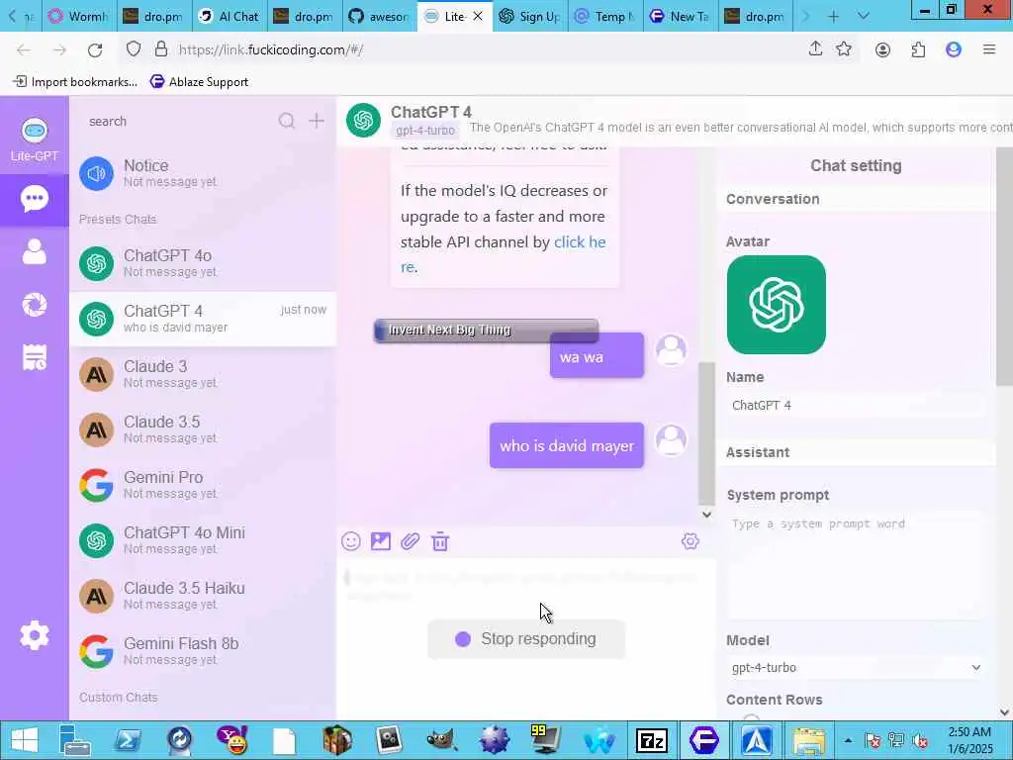The image size is (1013, 760).
Task: Toggle chat settings gear above input
Action: (x=690, y=541)
